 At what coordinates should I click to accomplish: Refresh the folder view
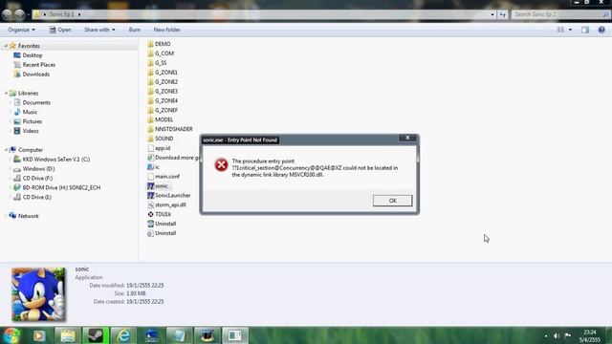pos(503,14)
